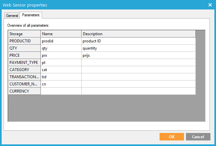Edit the 'prijs' description cell

tap(138, 55)
